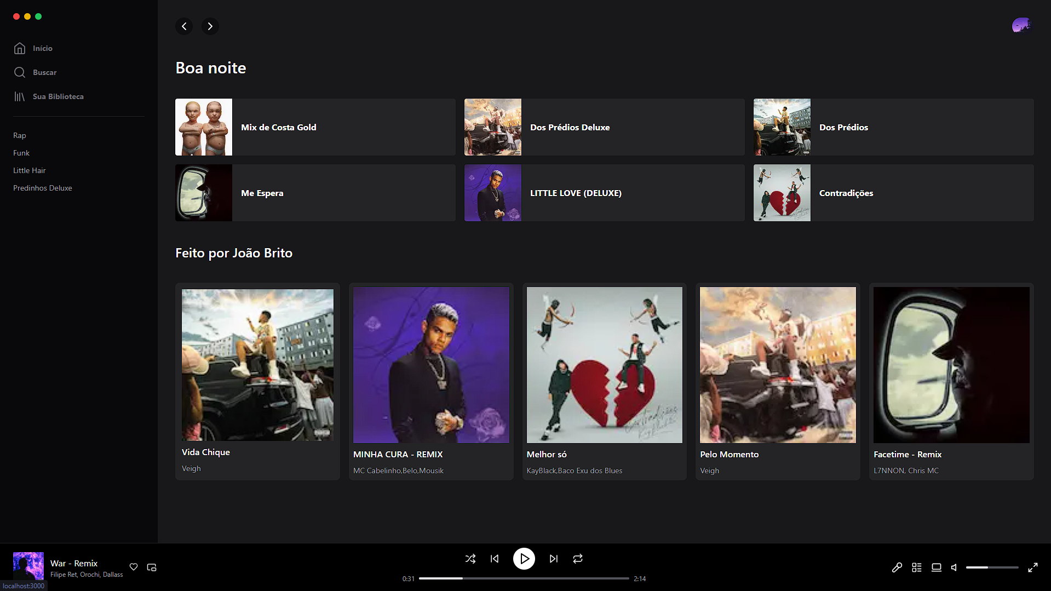The image size is (1051, 591).
Task: Favorite War - Remix with the heart
Action: pyautogui.click(x=133, y=567)
